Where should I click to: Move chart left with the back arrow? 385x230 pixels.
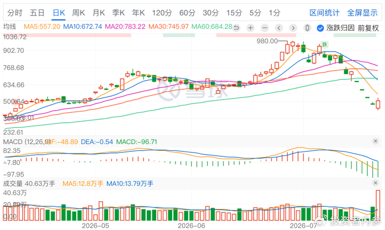[x=279, y=28]
